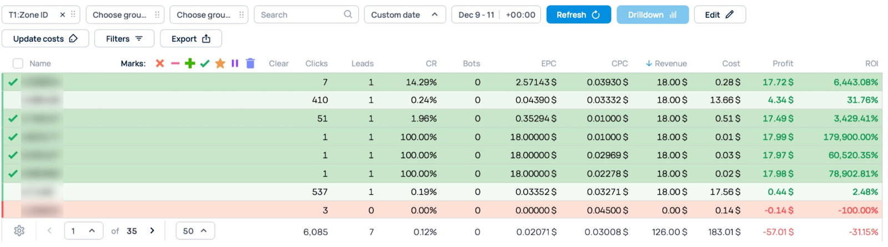
Task: Go to next page arrow
Action: pos(152,231)
